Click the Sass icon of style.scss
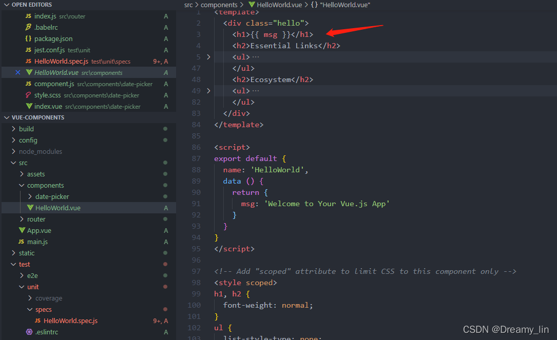557x340 pixels. [28, 95]
